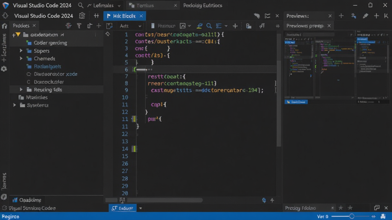Open the Pecloiity Eubtiocs tab

point(203,5)
